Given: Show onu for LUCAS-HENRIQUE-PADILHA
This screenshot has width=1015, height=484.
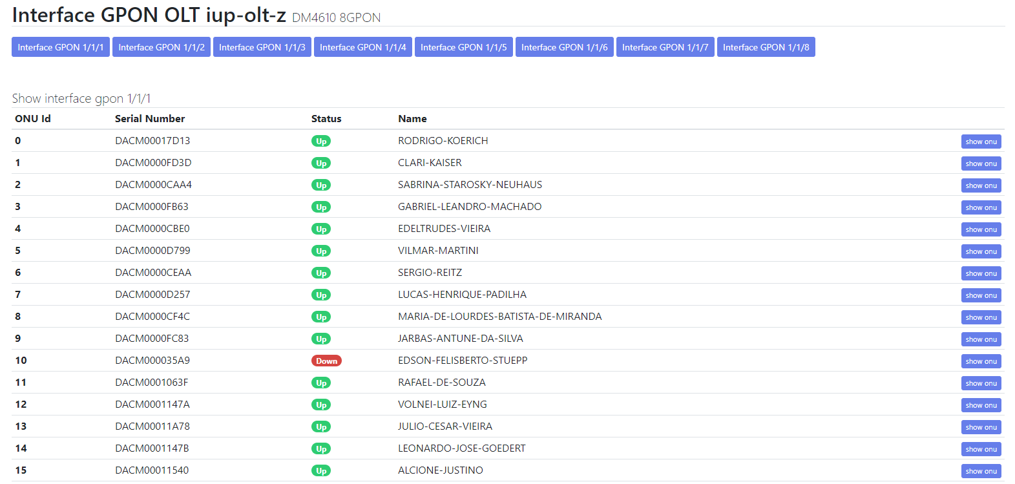Looking at the screenshot, I should click(981, 295).
